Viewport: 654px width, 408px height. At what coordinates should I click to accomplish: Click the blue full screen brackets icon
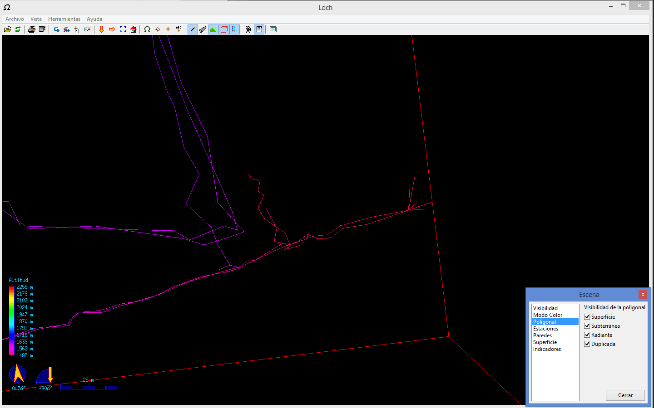(123, 29)
